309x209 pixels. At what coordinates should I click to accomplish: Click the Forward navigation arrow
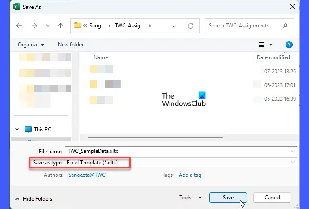34,26
